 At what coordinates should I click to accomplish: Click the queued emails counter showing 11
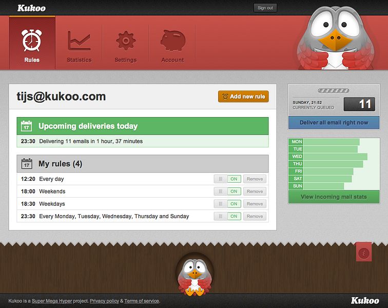(360, 104)
